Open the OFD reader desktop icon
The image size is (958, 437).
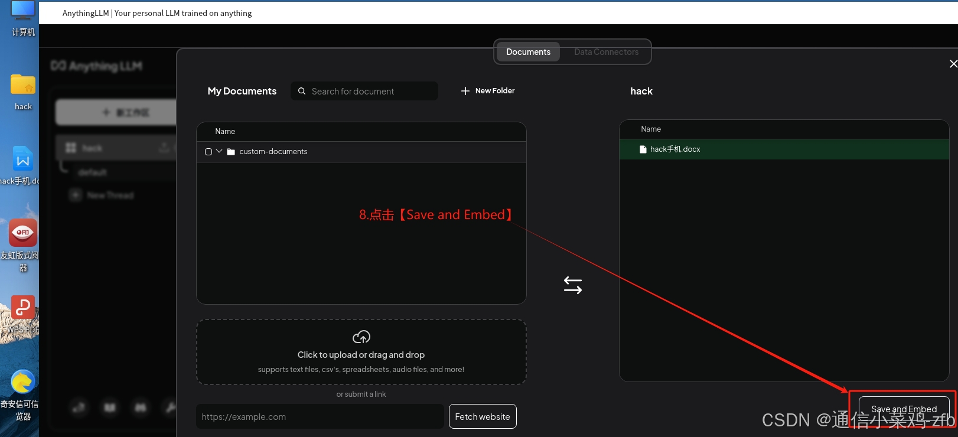point(22,246)
